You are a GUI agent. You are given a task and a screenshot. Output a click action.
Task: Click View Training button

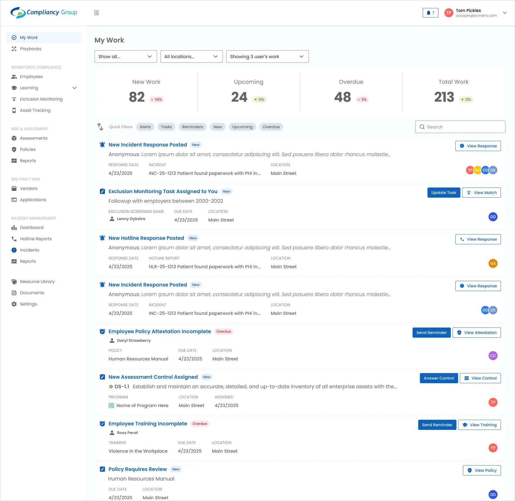tap(479, 425)
